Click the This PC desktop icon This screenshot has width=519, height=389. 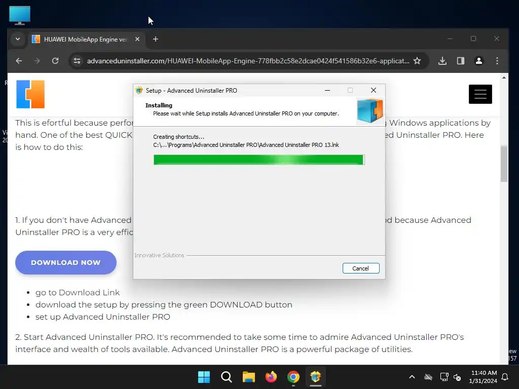tap(20, 15)
